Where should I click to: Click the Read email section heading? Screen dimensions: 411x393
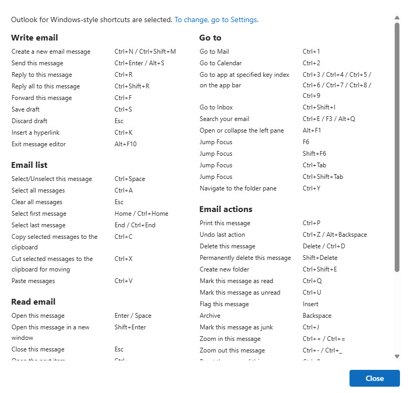[x=33, y=301]
